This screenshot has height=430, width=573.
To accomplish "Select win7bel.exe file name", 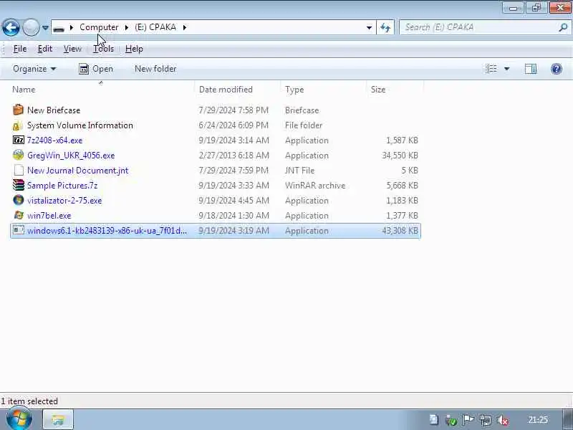I will point(49,216).
